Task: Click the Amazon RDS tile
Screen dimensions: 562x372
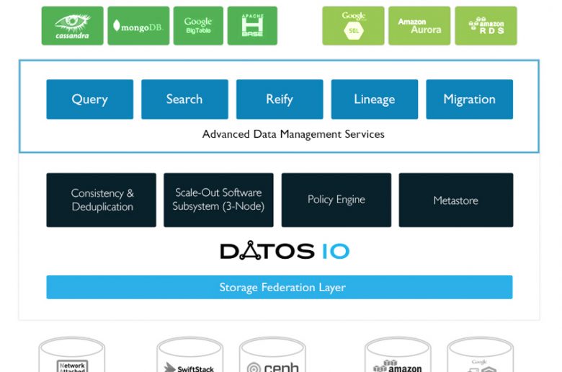Action: point(486,26)
